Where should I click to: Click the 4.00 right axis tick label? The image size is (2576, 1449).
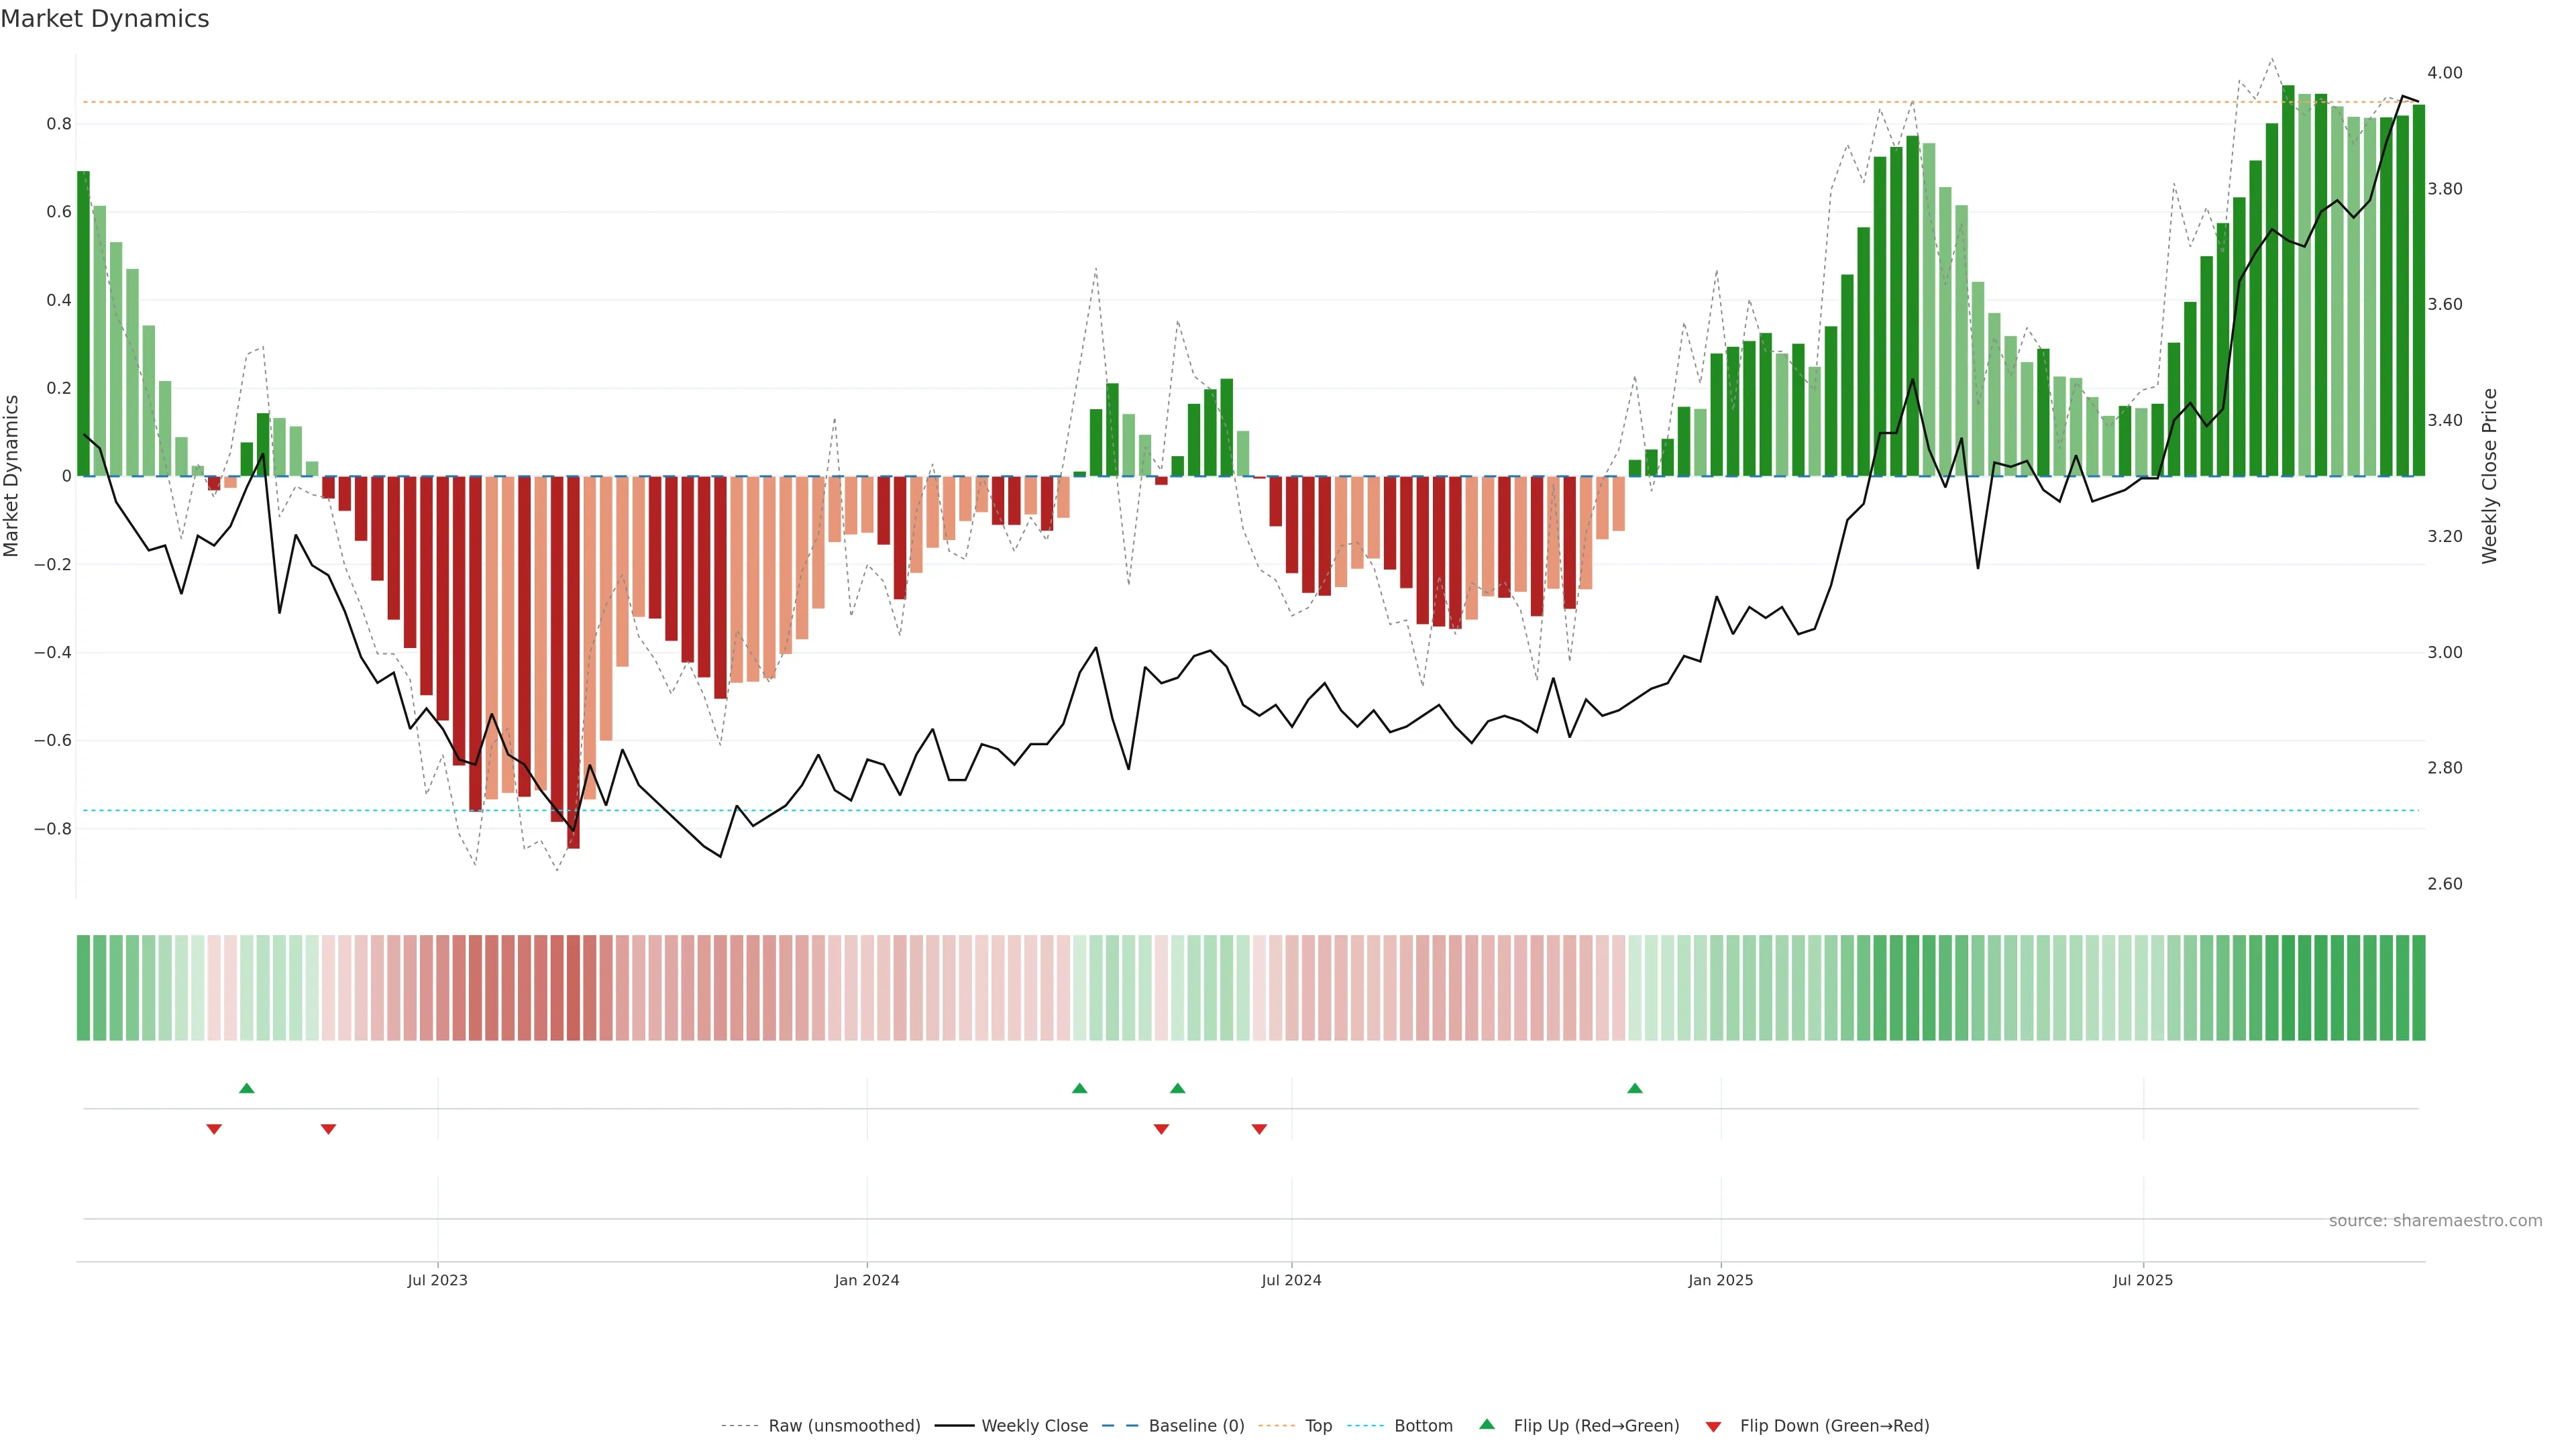pyautogui.click(x=2444, y=73)
